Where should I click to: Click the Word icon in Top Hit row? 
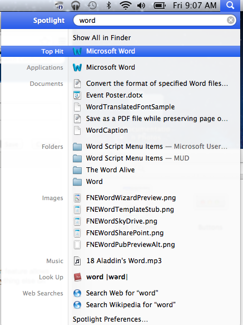click(x=77, y=51)
